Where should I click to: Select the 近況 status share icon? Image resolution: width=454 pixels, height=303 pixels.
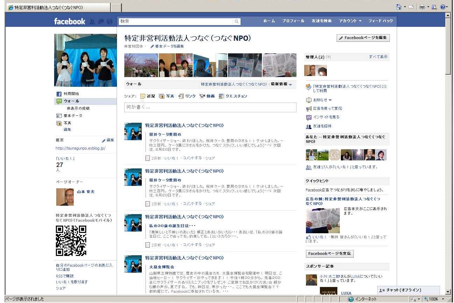(142, 96)
